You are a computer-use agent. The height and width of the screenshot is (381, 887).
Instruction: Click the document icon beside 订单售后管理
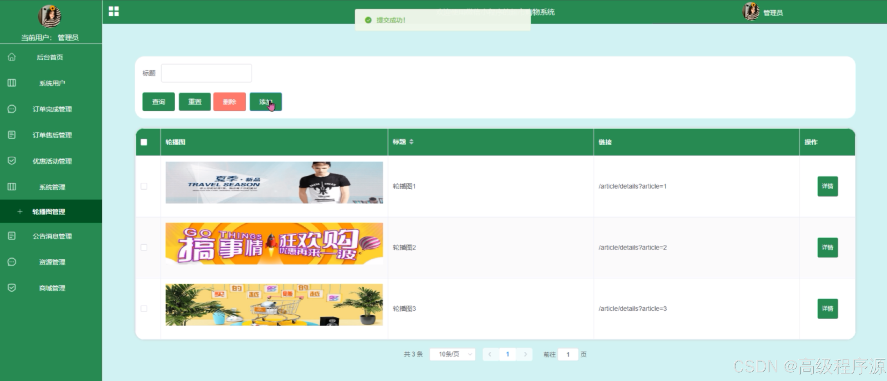pyautogui.click(x=12, y=135)
